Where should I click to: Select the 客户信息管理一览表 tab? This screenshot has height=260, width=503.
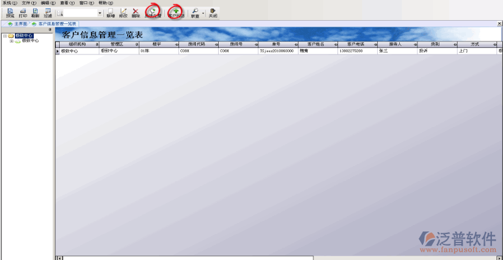point(55,24)
